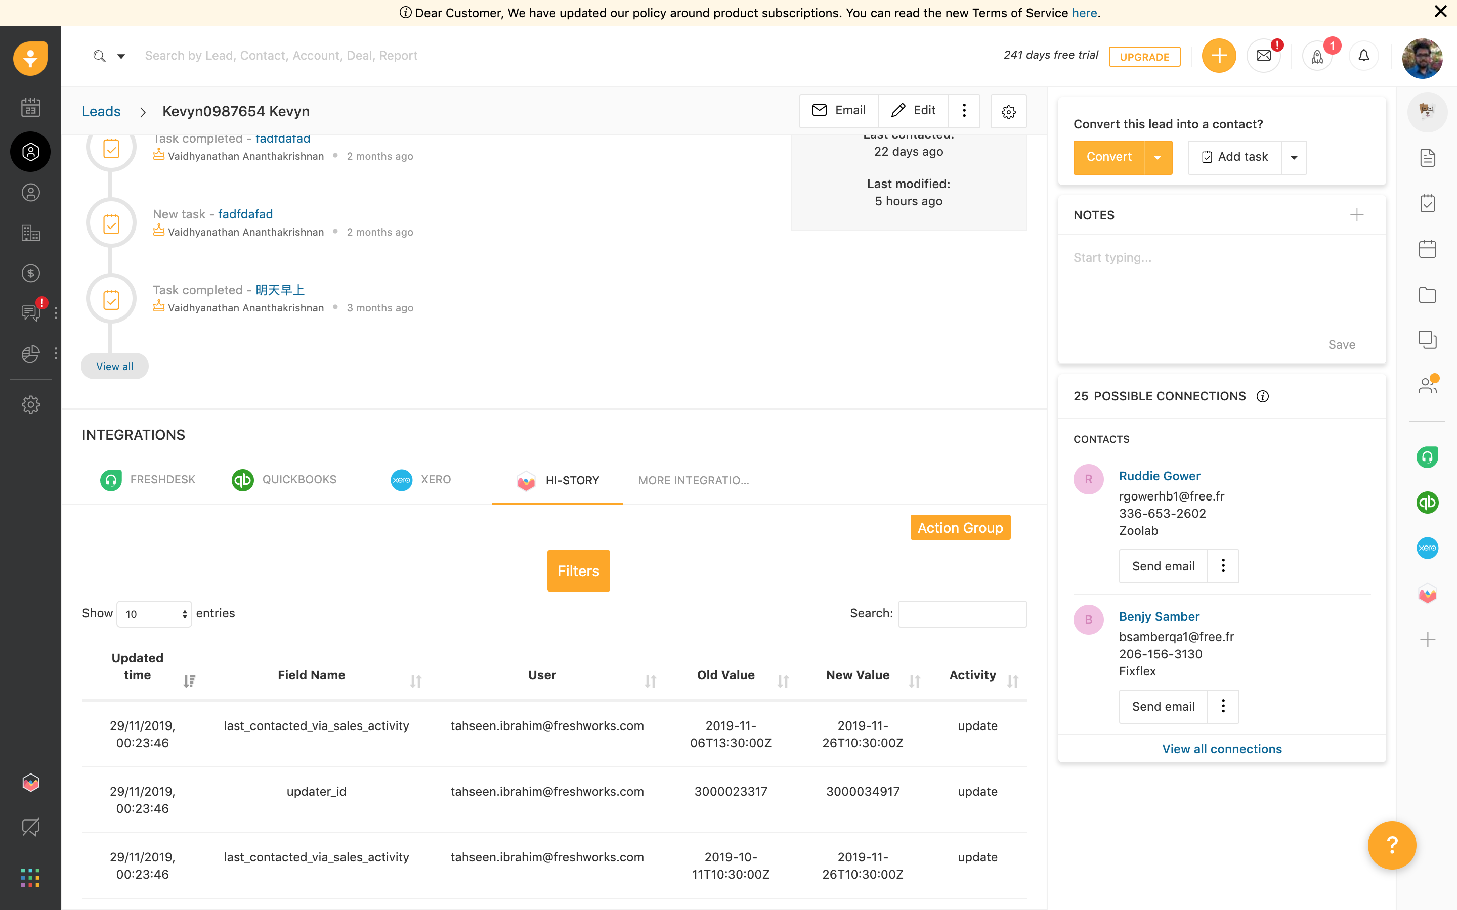Click the orange quick-add plus button
This screenshot has width=1457, height=910.
point(1219,56)
